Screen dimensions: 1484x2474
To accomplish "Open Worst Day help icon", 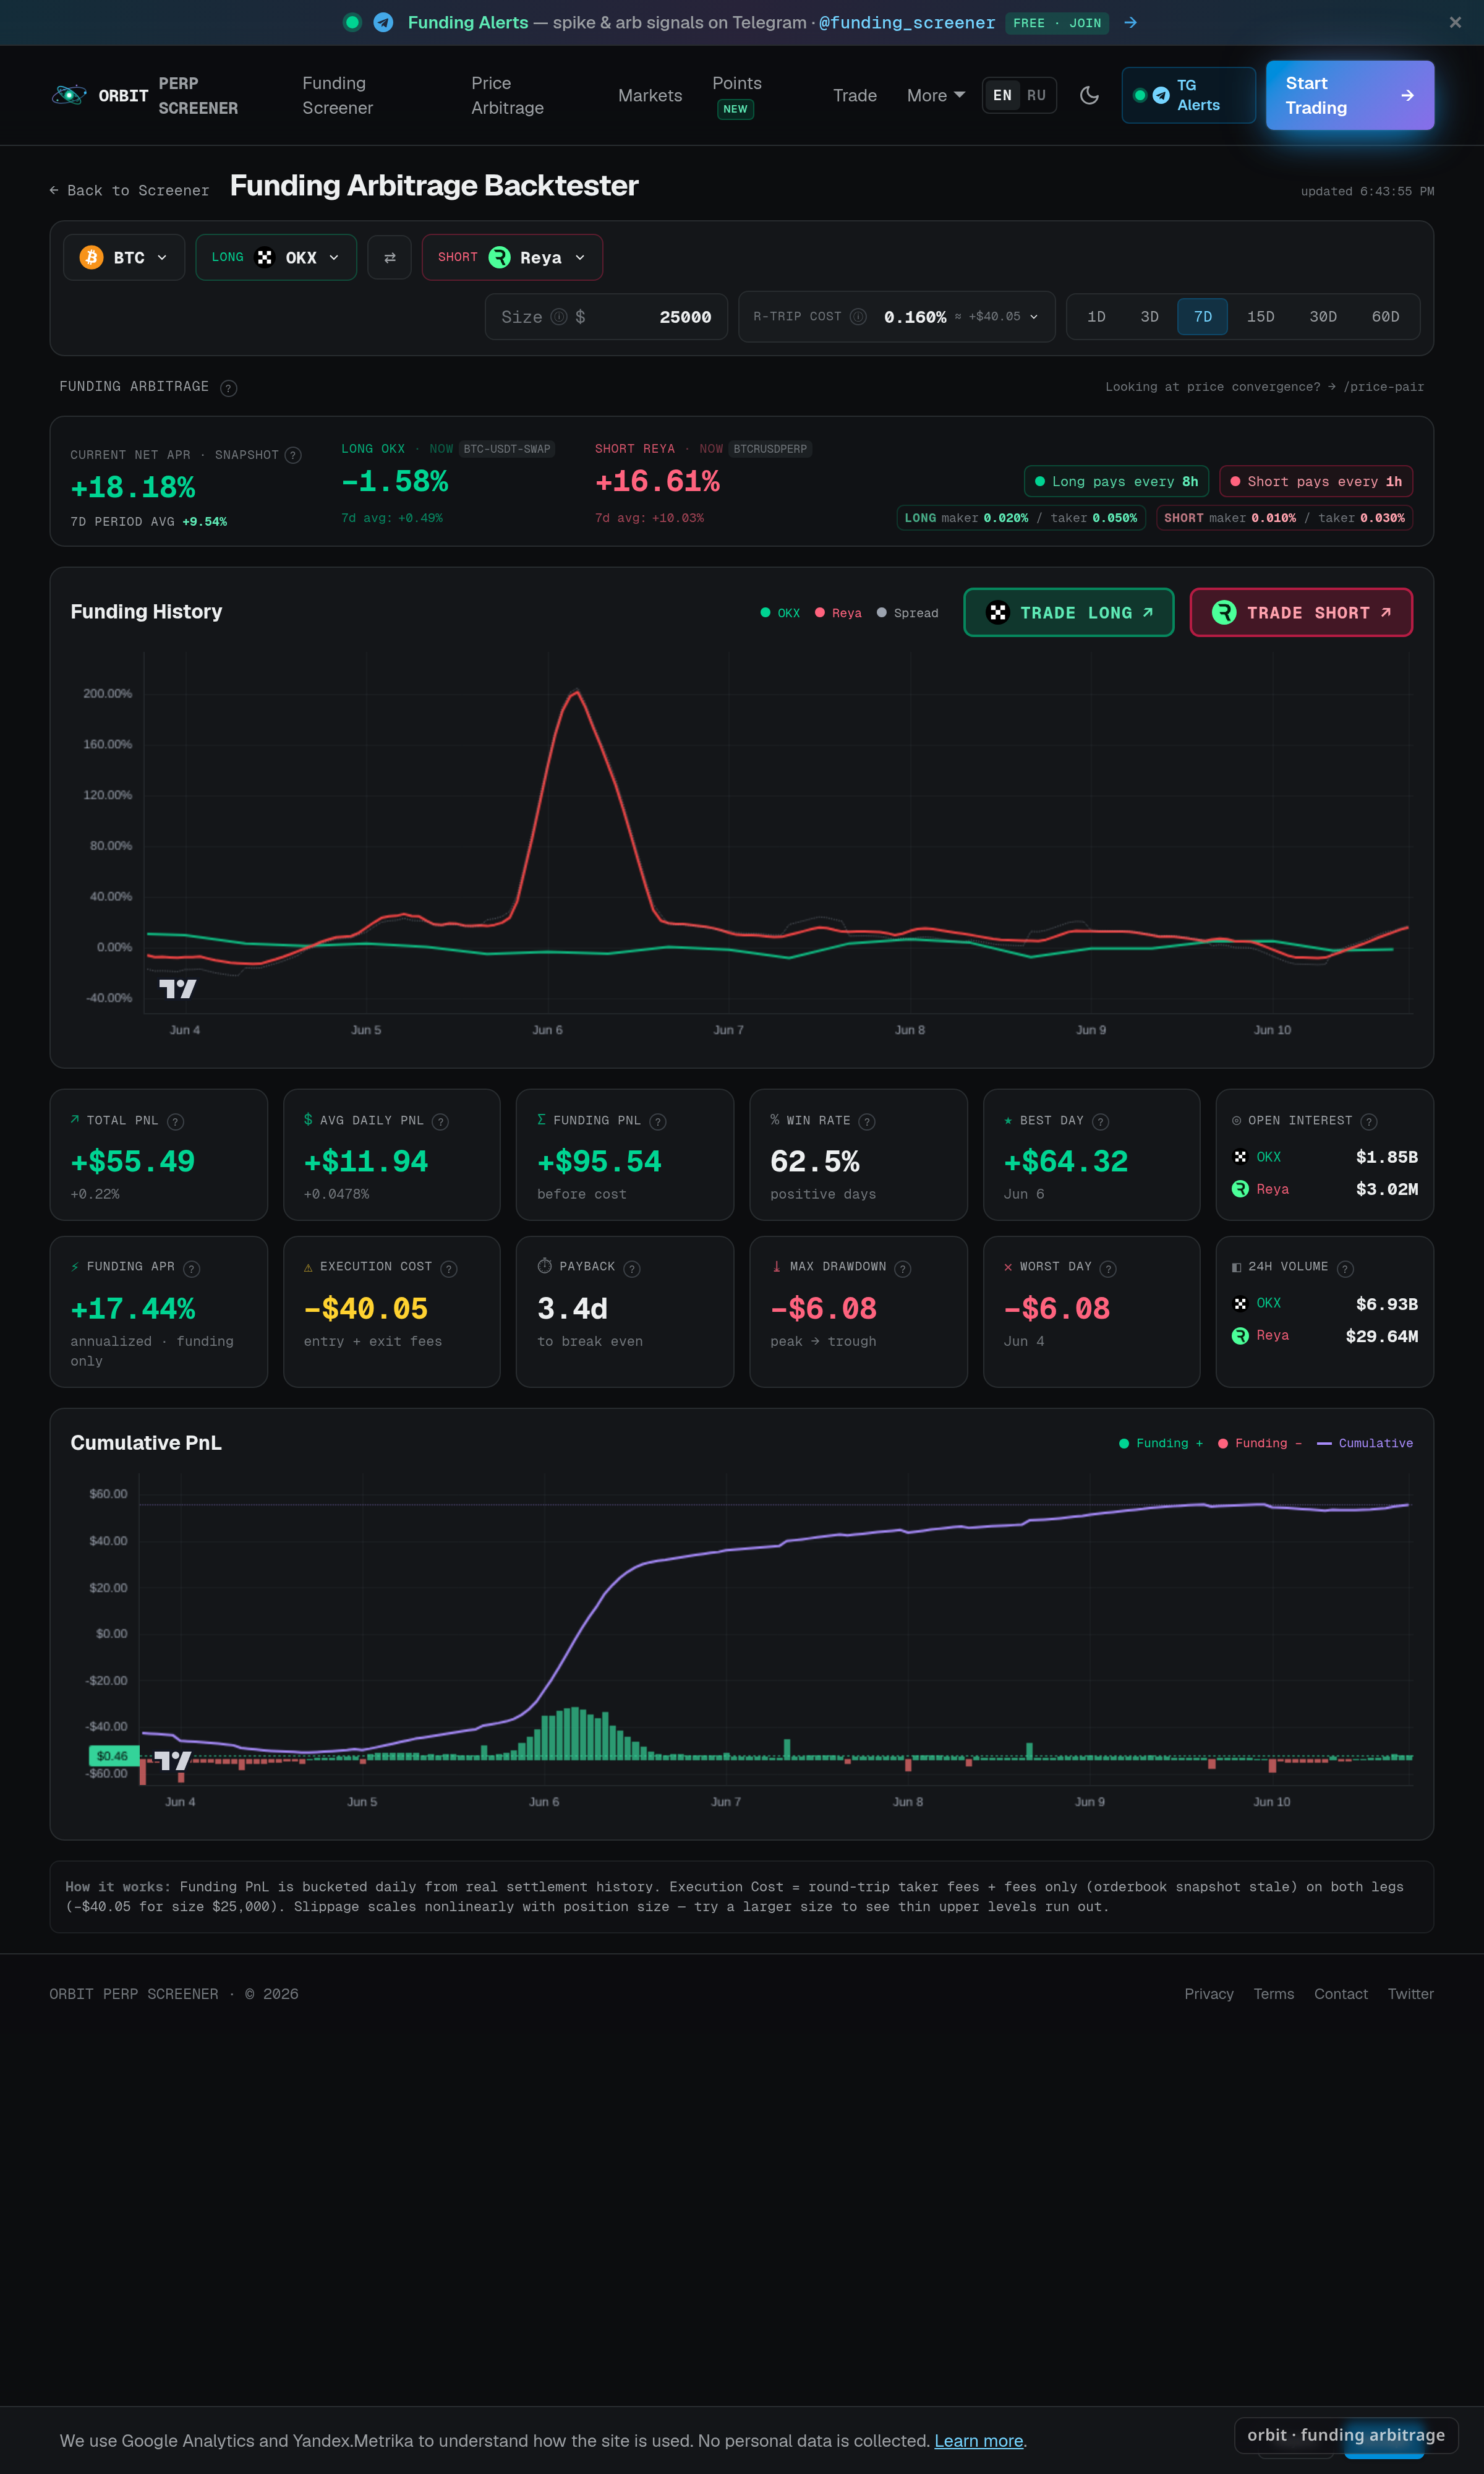I will click(x=1107, y=1269).
